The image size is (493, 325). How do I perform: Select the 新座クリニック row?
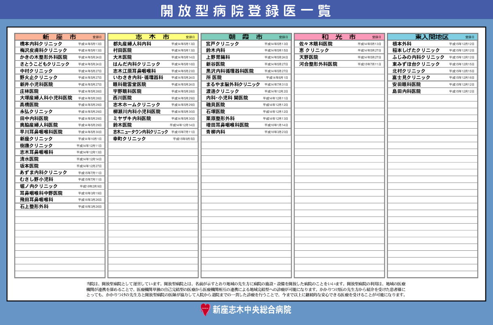point(60,139)
